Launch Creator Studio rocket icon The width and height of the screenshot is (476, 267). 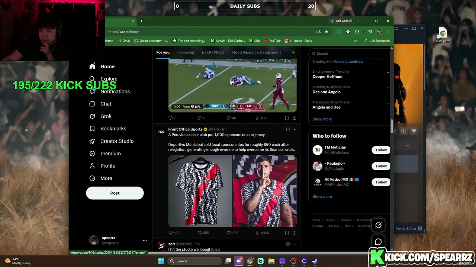tap(92, 141)
